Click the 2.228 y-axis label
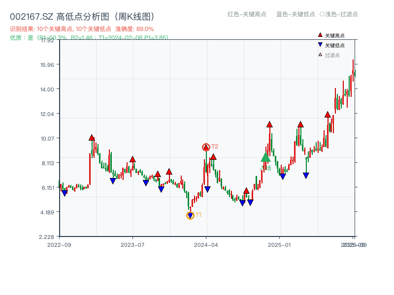 point(46,237)
